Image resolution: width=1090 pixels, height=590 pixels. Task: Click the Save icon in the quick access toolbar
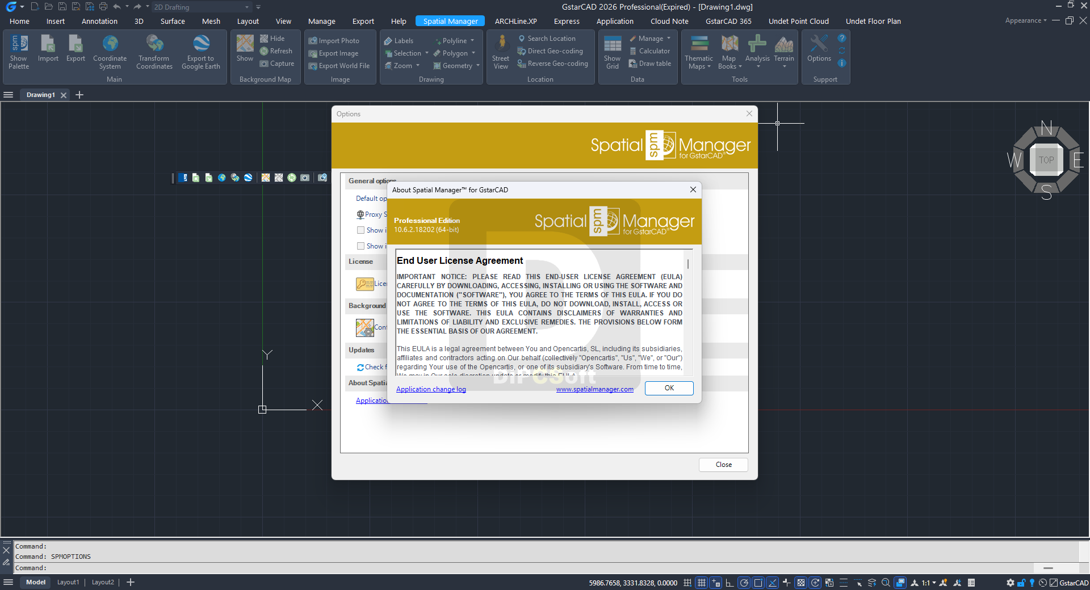[62, 7]
